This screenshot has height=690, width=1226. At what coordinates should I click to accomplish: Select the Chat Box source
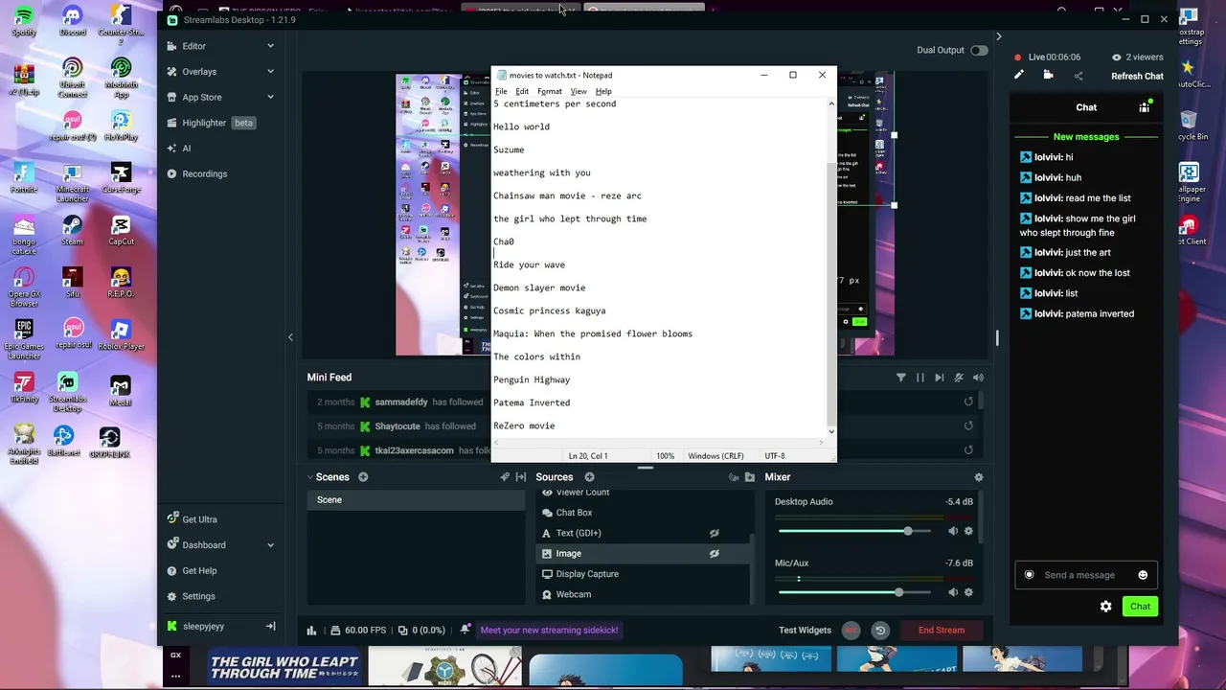click(x=642, y=513)
